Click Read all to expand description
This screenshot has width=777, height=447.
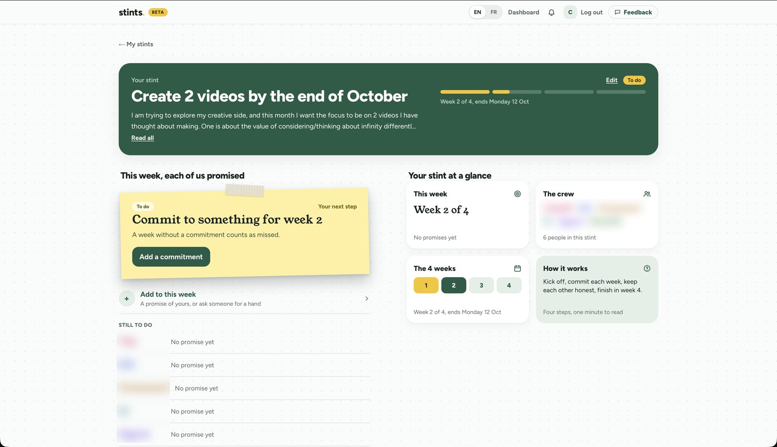tap(142, 138)
